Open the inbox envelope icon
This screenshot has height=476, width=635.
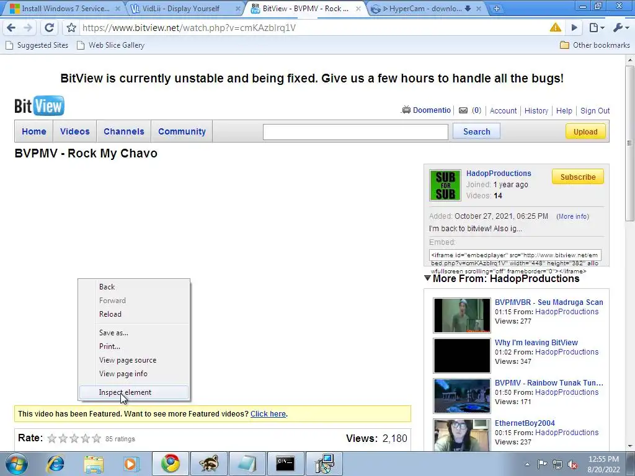click(463, 110)
